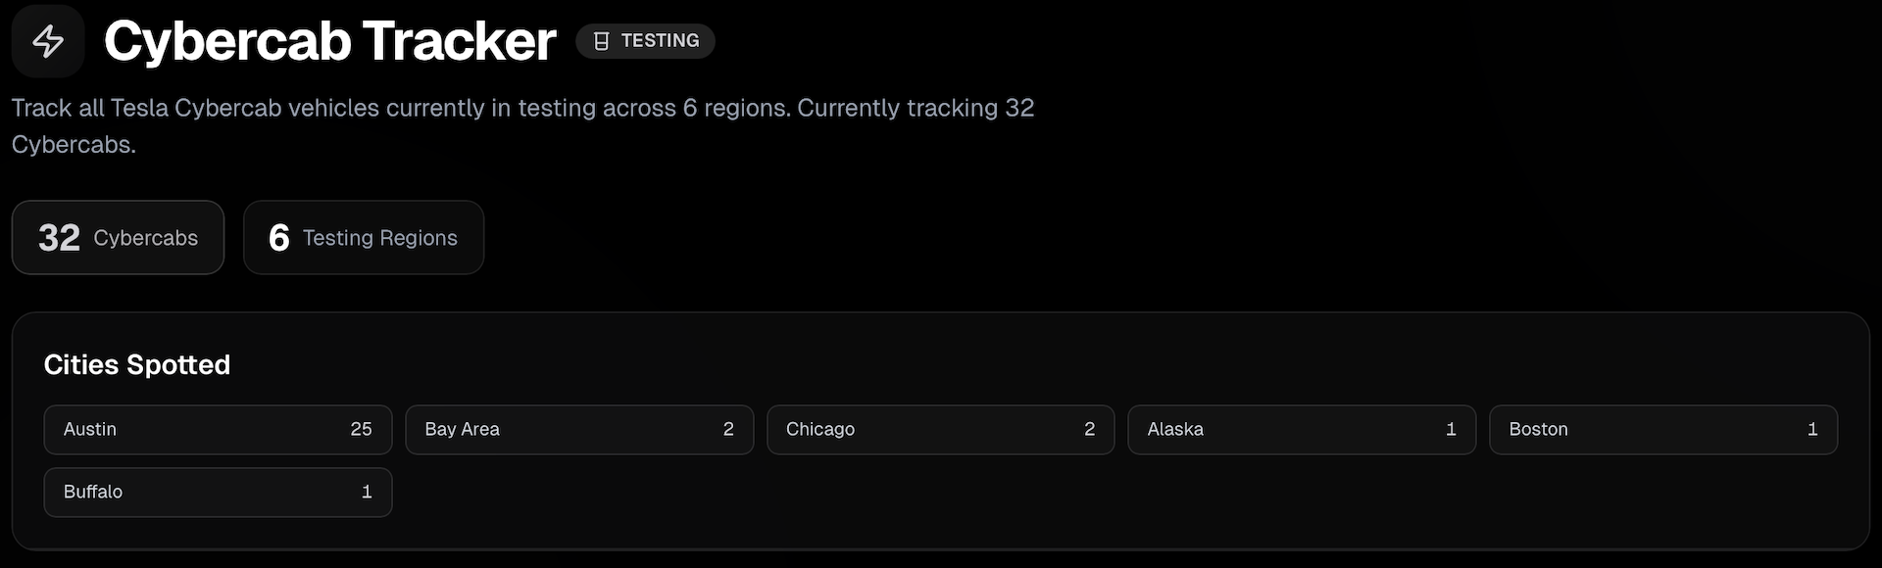Viewport: 1882px width, 568px height.
Task: Click the count number beside Buffalo
Action: click(x=367, y=492)
